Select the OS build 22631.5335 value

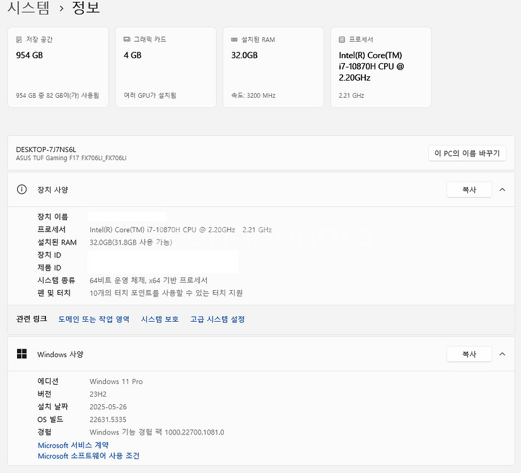tap(108, 419)
